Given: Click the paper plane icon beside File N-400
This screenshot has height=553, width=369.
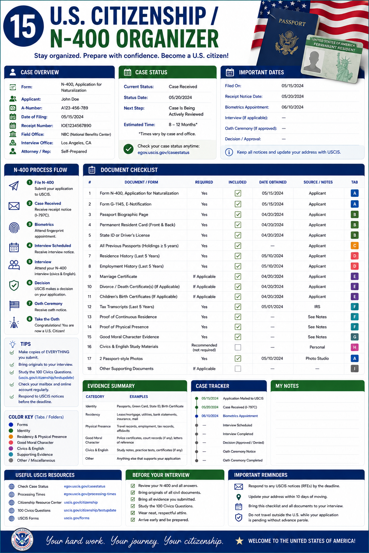Looking at the screenshot, I should tap(14, 186).
